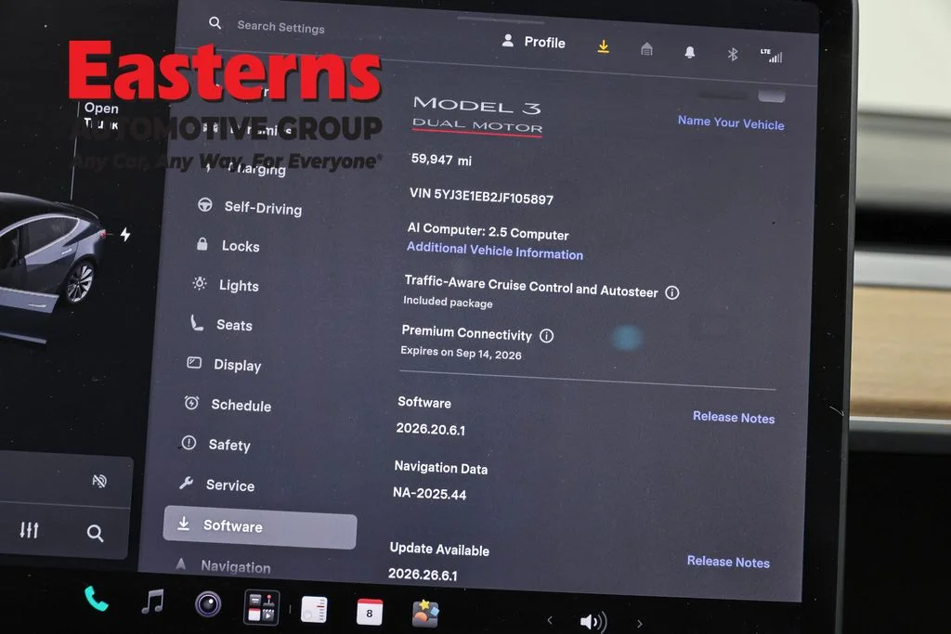Tap the charge port lightning bolt icon
This screenshot has height=634, width=951.
[125, 234]
